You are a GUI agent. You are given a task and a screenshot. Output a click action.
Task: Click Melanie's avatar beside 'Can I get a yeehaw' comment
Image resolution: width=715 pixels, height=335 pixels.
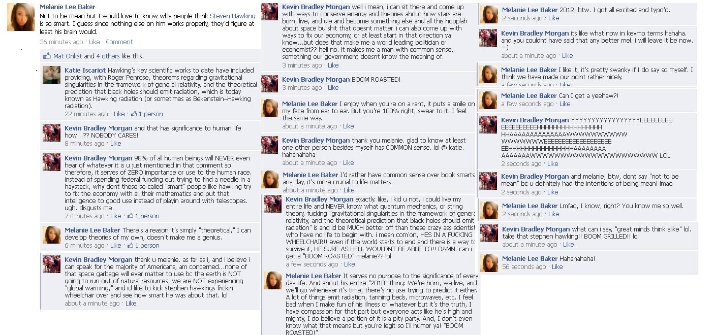(489, 100)
